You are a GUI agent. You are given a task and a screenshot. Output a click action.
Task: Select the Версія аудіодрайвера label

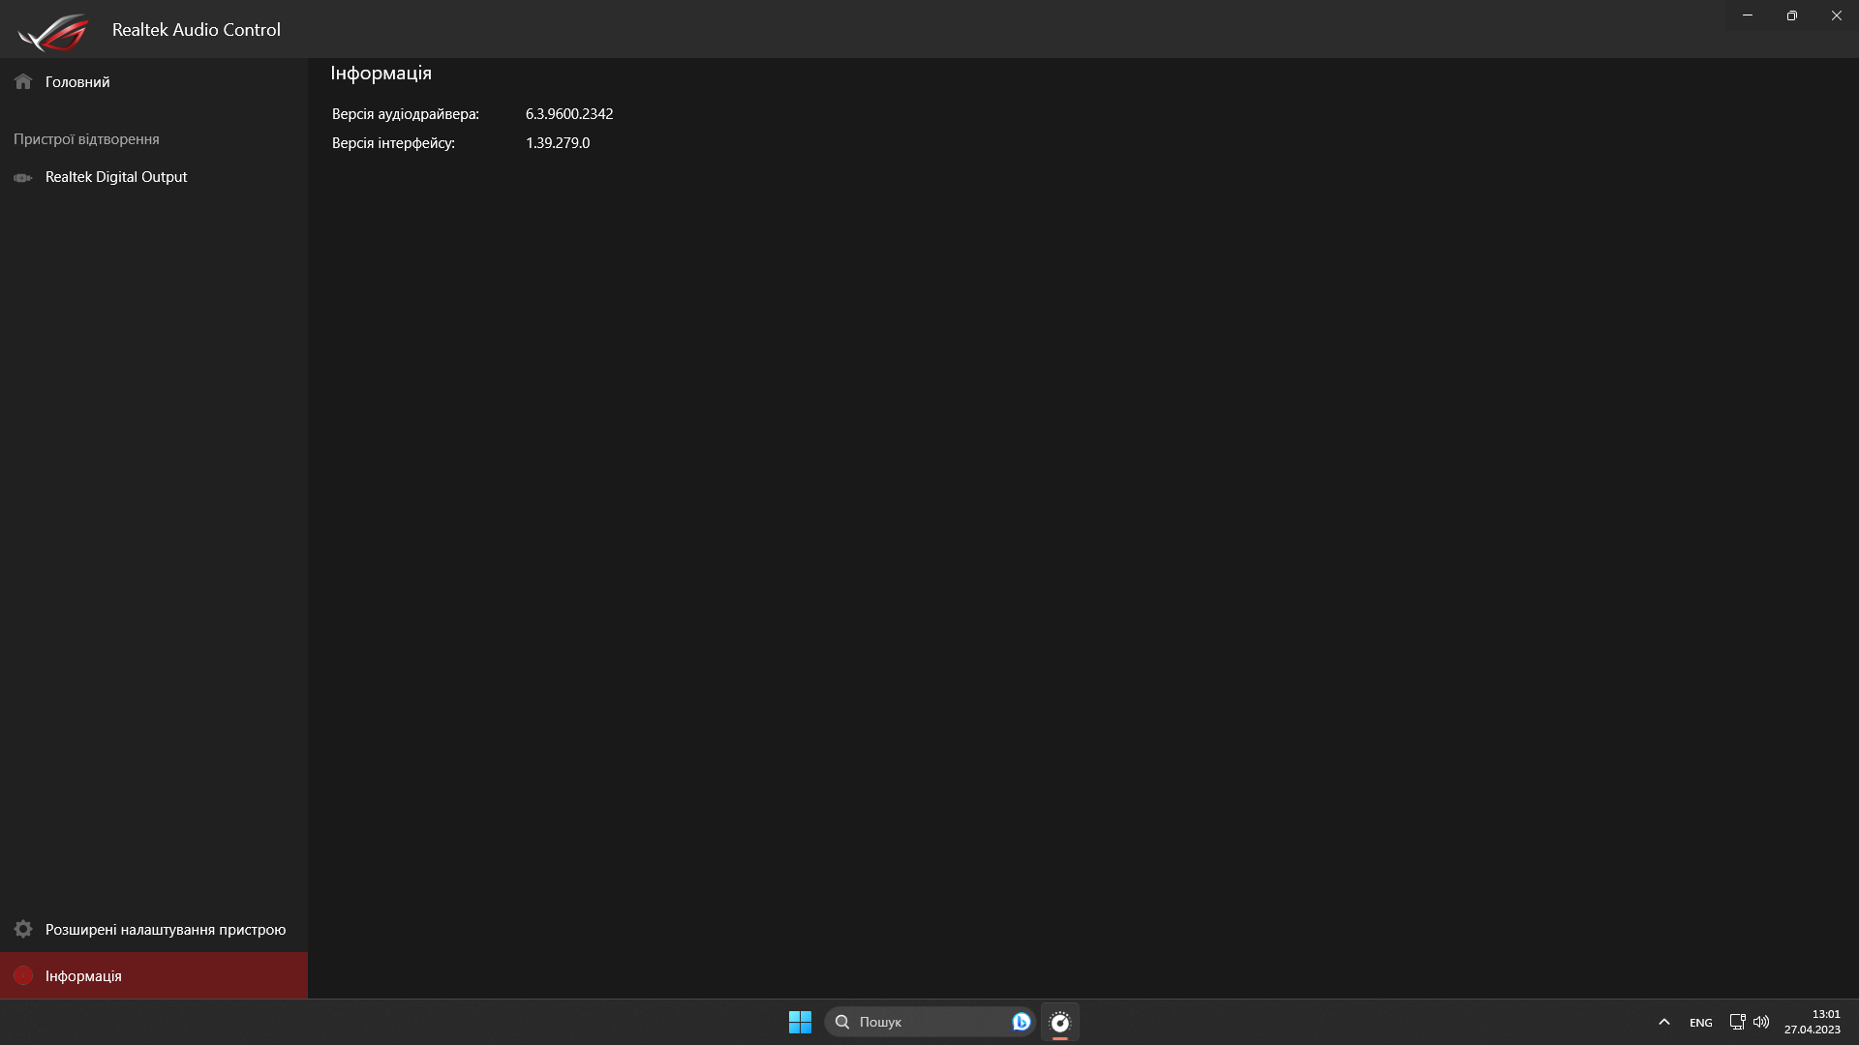tap(405, 114)
